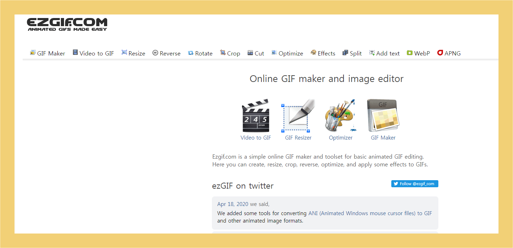
Task: Click the Resize menu icon
Action: coord(124,53)
